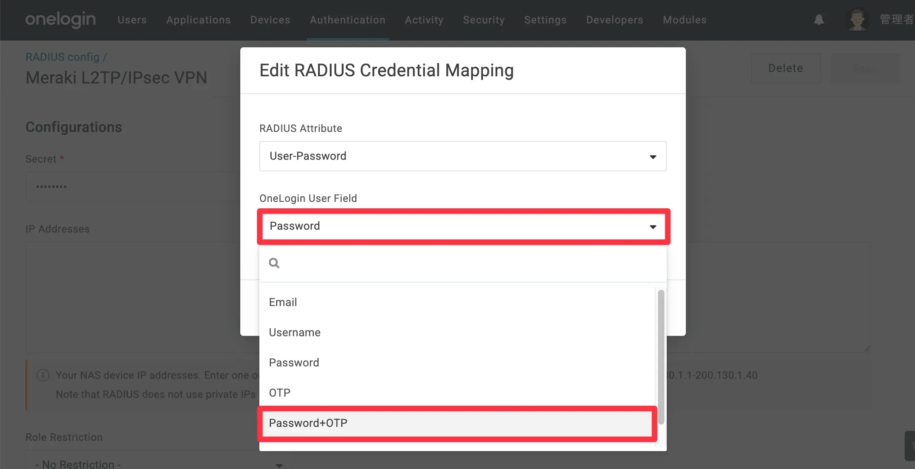This screenshot has width=915, height=469.
Task: Open the Users menu
Action: coord(132,20)
